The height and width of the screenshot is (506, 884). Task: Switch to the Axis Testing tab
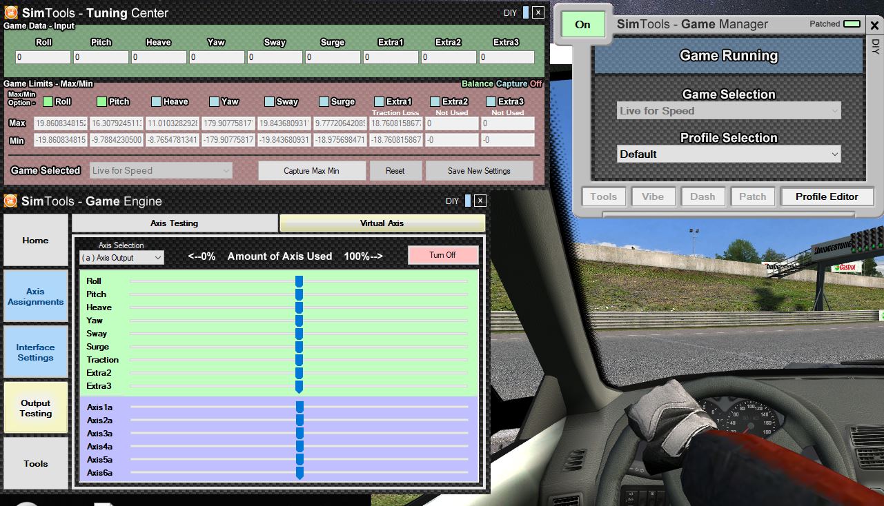[175, 223]
